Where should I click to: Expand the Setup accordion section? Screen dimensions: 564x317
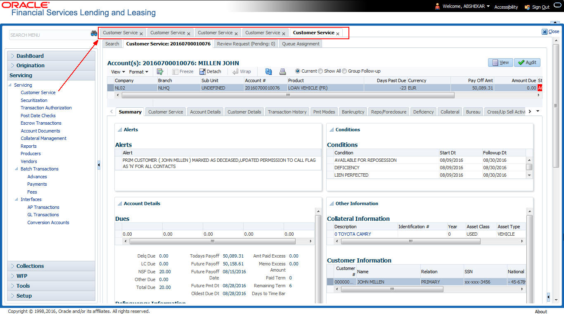pyautogui.click(x=51, y=296)
